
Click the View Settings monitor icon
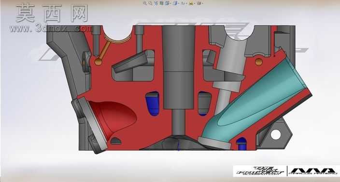coord(199,3)
